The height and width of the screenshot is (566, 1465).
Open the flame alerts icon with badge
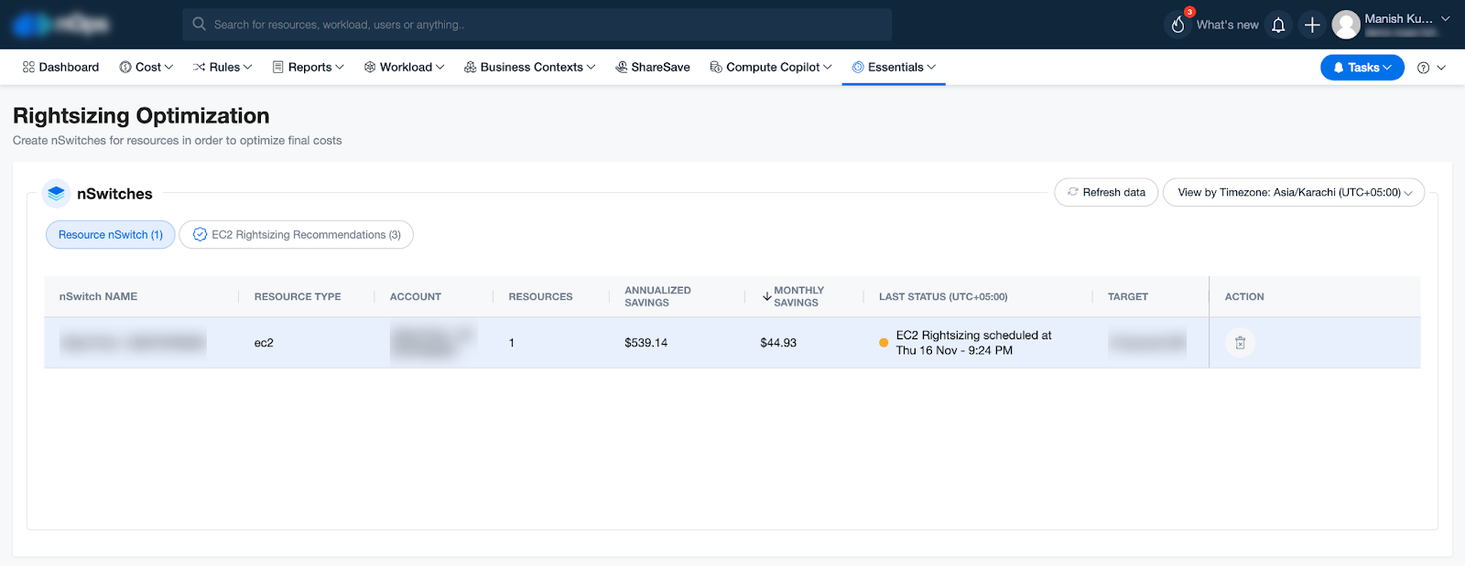point(1178,24)
